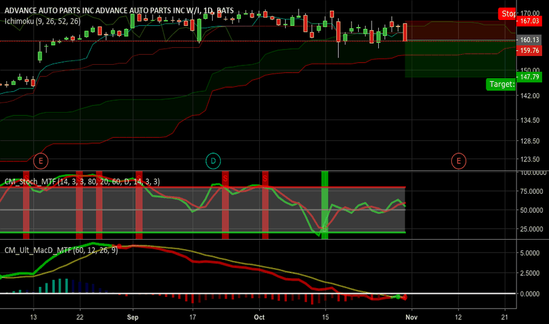This screenshot has height=324, width=549.
Task: Click the 134.50 price axis value
Action: pos(530,120)
